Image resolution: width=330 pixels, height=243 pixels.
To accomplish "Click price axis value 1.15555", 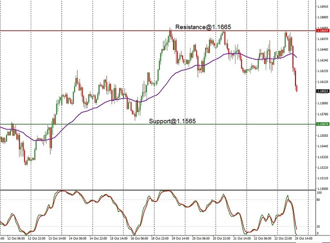I will coord(323,135).
